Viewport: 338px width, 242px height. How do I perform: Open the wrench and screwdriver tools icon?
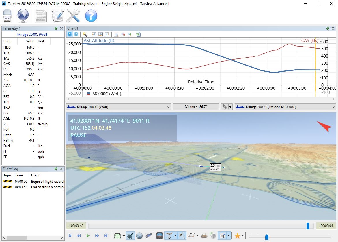coord(73,16)
